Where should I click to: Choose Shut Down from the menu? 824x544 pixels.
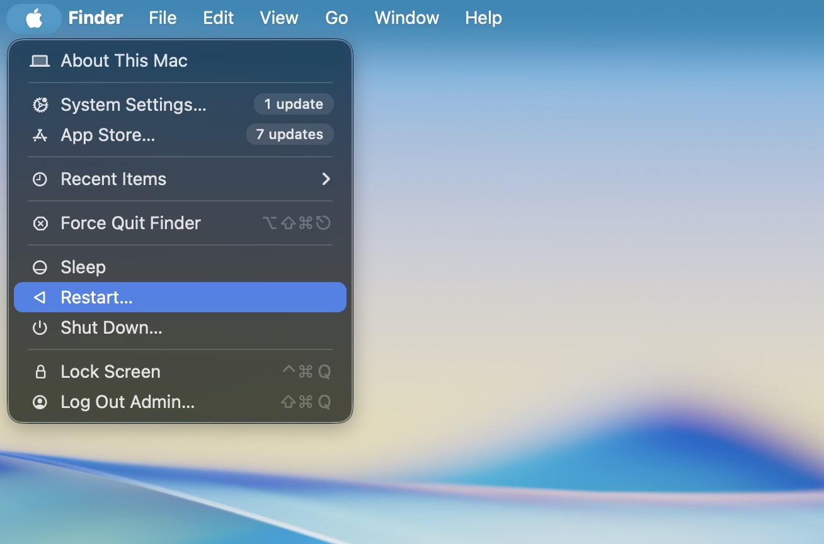click(110, 327)
